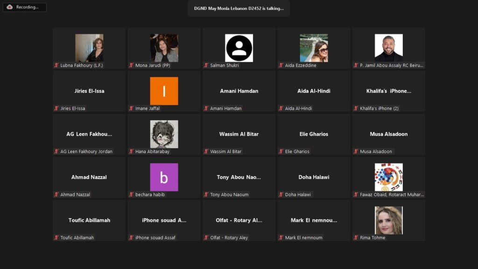
Task: Click the 'Salman Shukri' name label
Action: pos(225,65)
